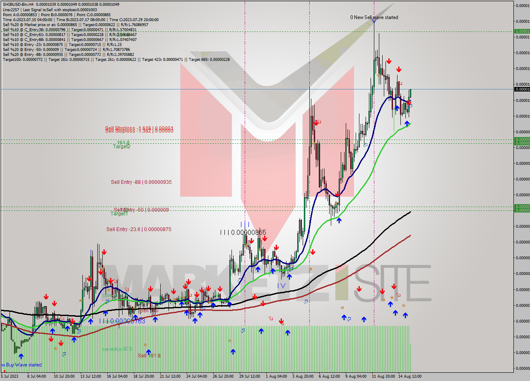This screenshot has height=381, width=530.
Task: Select the 'Sell %10 @ Entry -23' line
Action: (x=62, y=44)
